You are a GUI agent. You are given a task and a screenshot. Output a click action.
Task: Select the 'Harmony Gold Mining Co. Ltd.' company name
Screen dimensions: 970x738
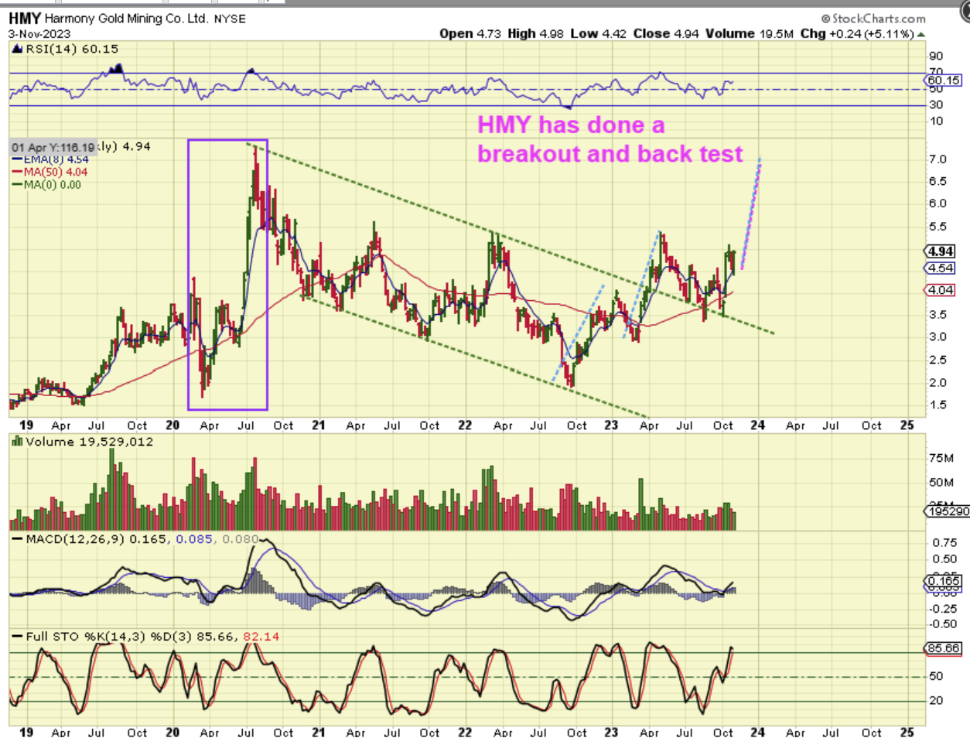tap(127, 19)
